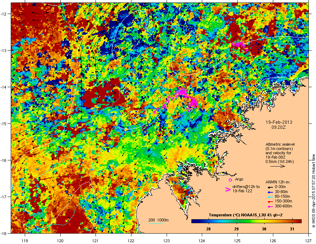Click the longitude axis label '124'
The height and width of the screenshot is (244, 316).
point(202,240)
